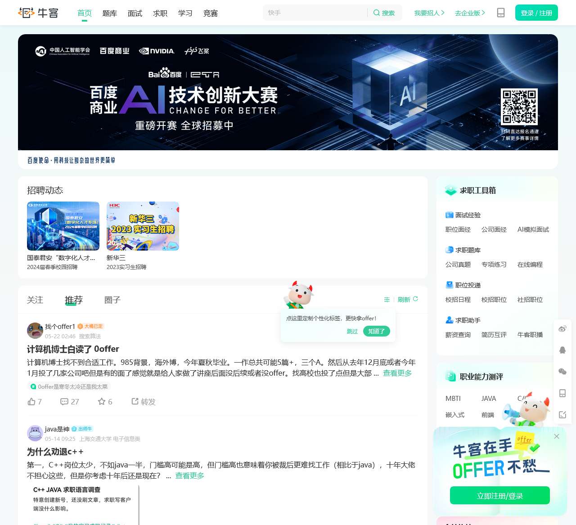Refresh the recommended feed
Image resolution: width=576 pixels, height=525 pixels.
(408, 300)
